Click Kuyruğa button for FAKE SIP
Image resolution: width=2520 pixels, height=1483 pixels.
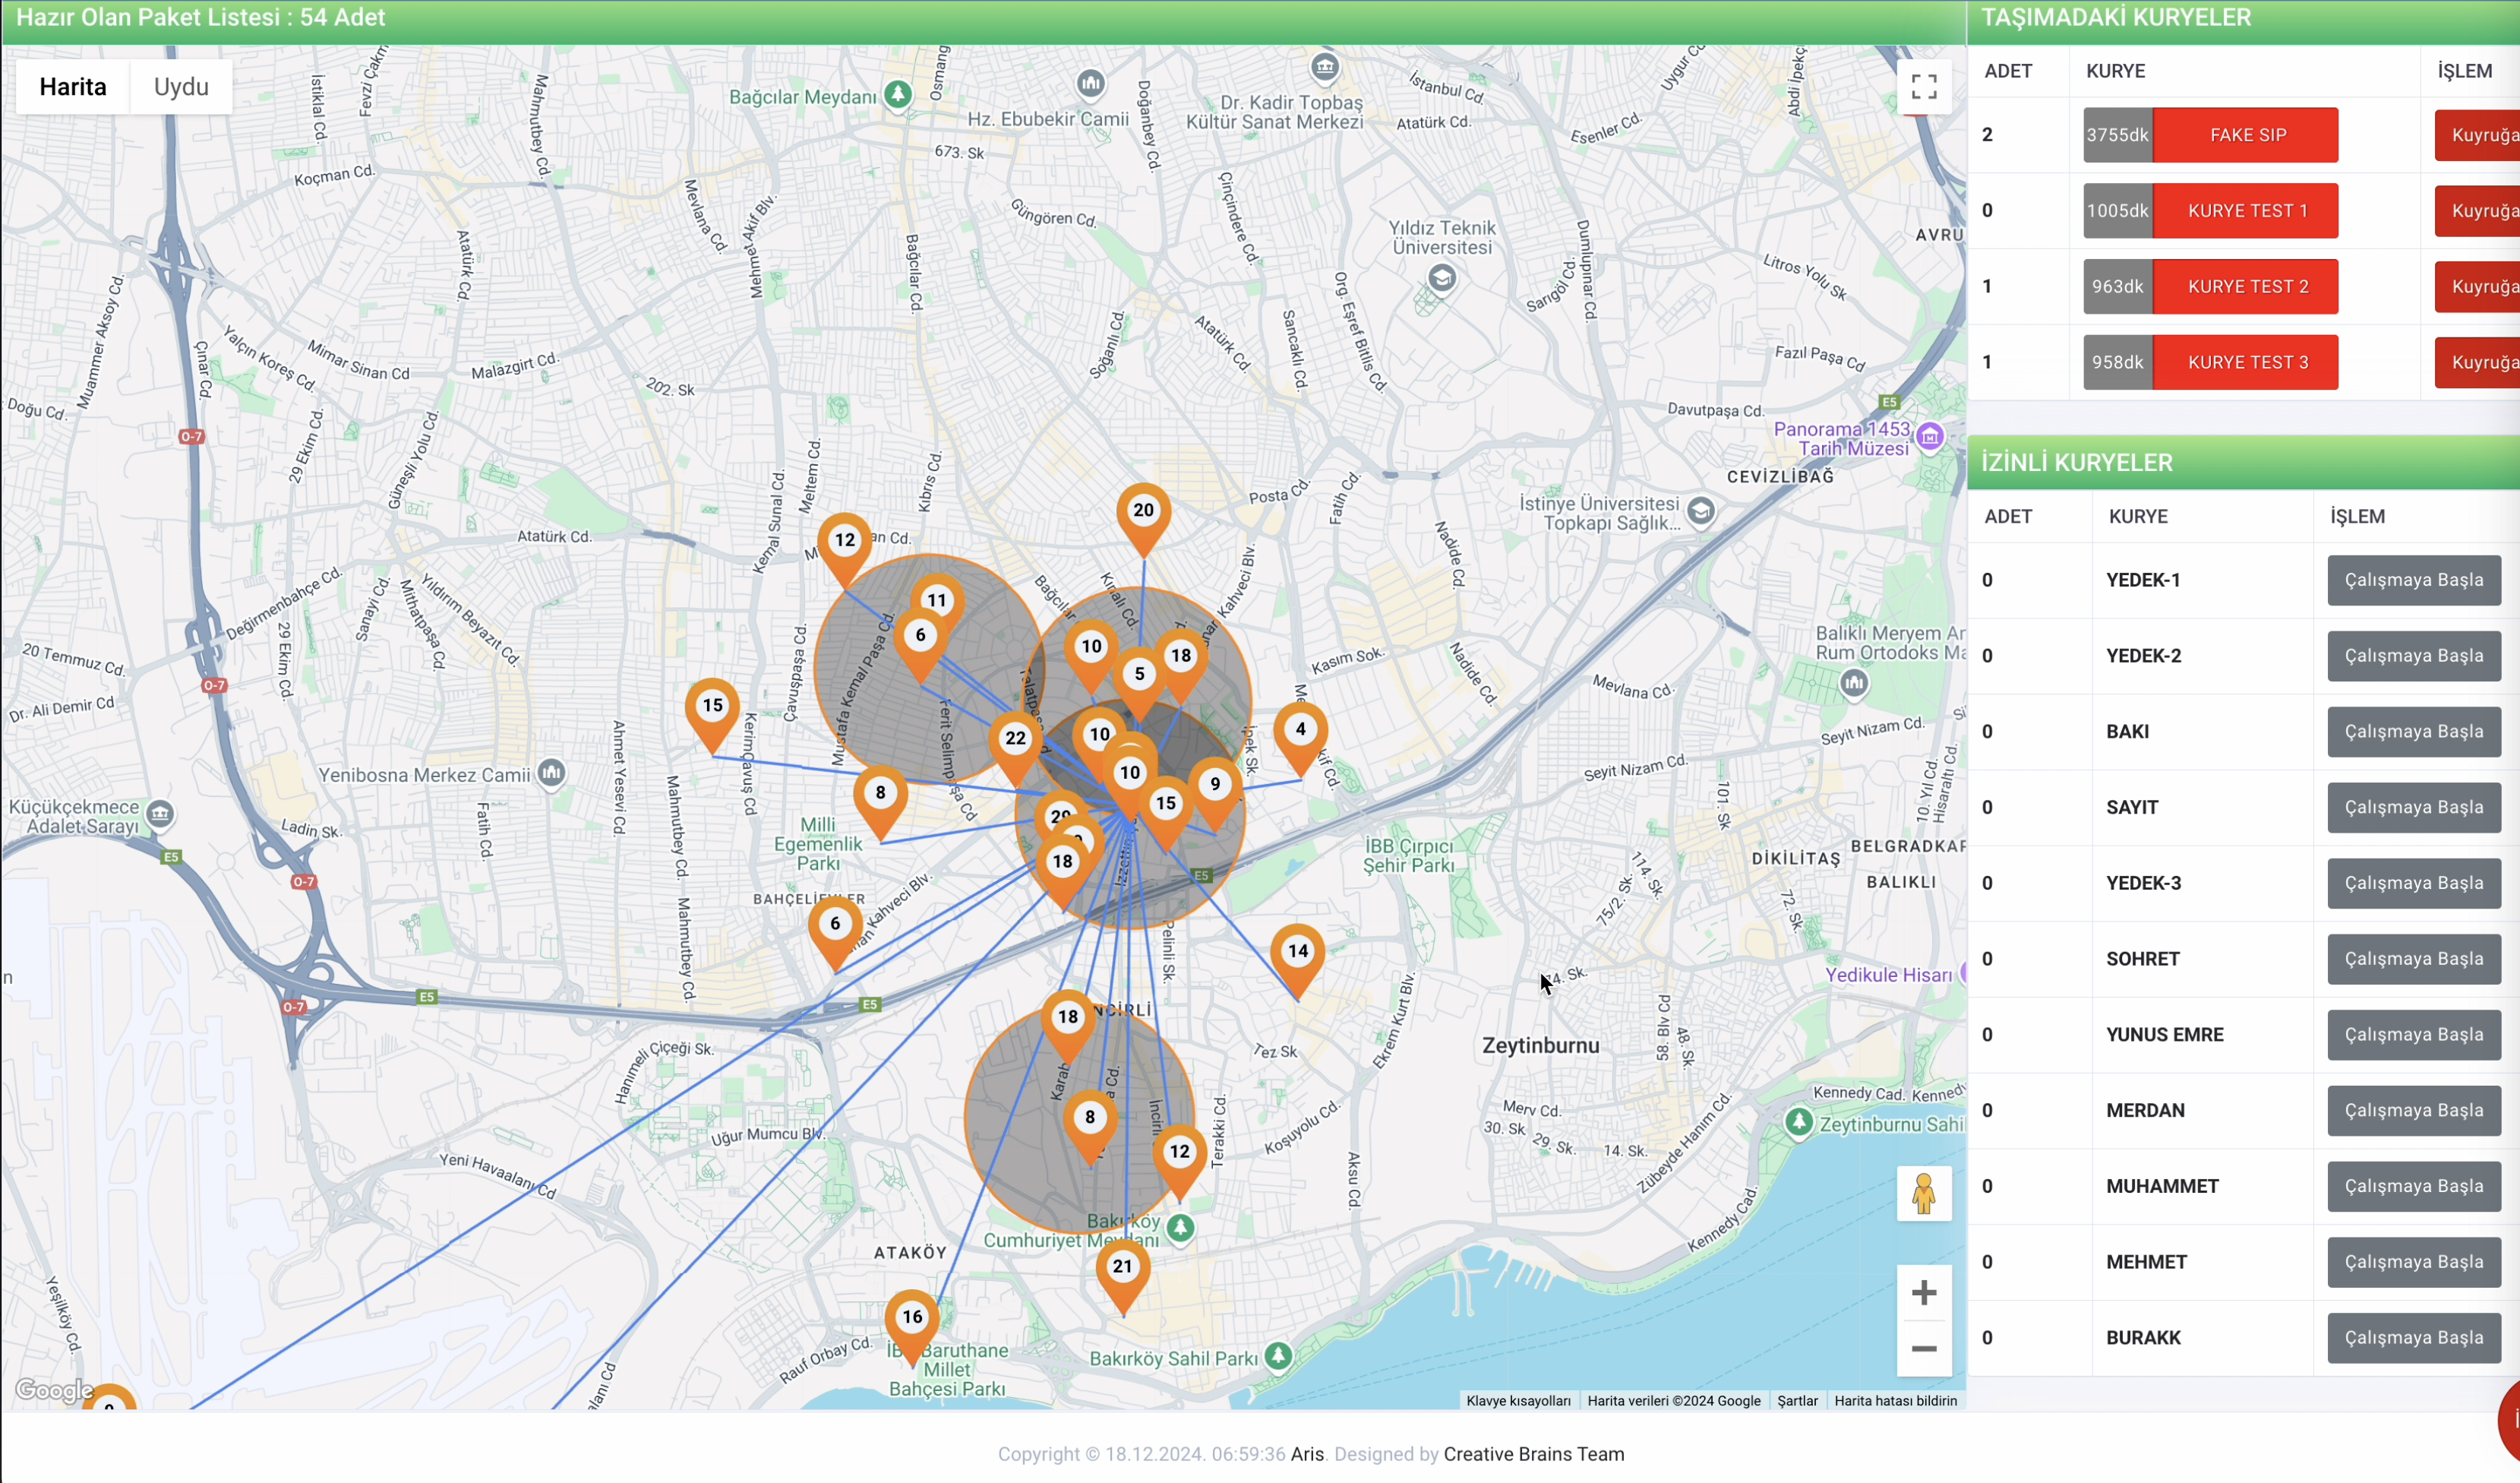(2477, 135)
